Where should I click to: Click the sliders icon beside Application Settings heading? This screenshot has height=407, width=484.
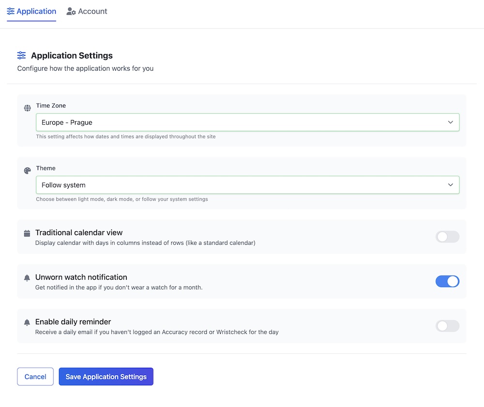(21, 55)
